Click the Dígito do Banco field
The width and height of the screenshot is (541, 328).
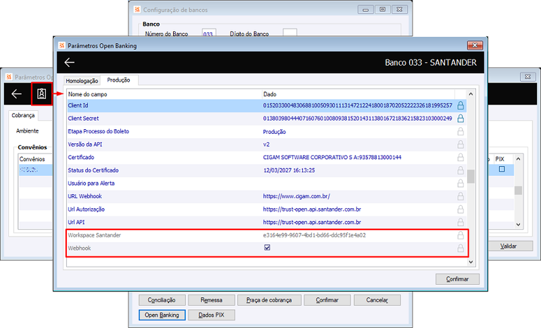coord(290,32)
